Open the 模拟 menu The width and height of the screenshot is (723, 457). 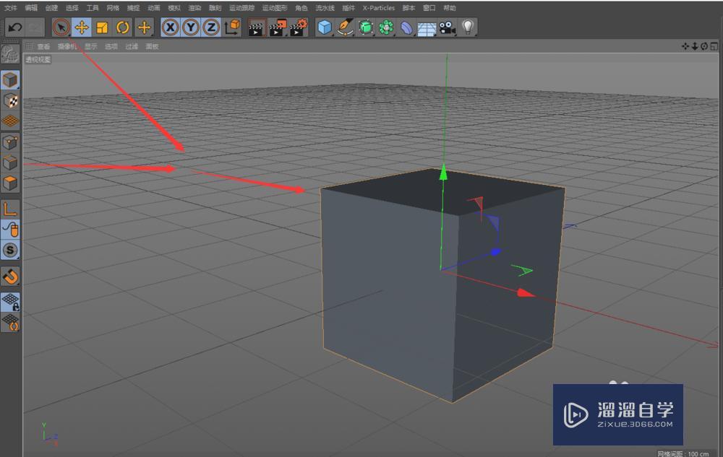click(x=174, y=8)
